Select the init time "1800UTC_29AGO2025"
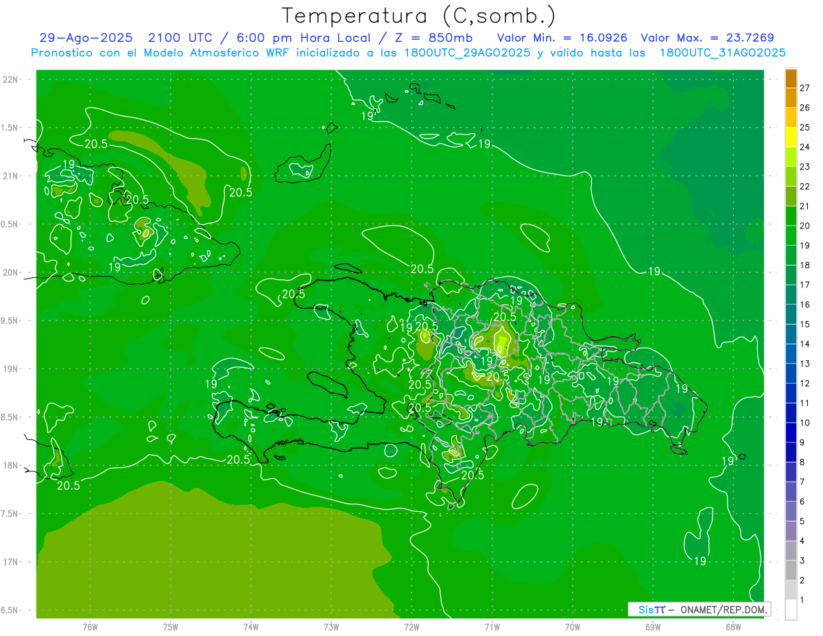This screenshot has height=636, width=823. tap(466, 53)
